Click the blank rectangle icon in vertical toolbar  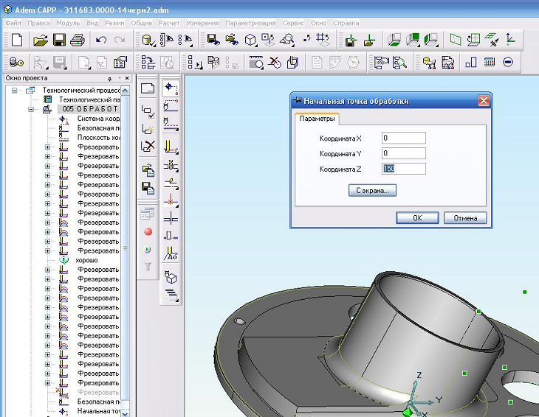point(148,88)
